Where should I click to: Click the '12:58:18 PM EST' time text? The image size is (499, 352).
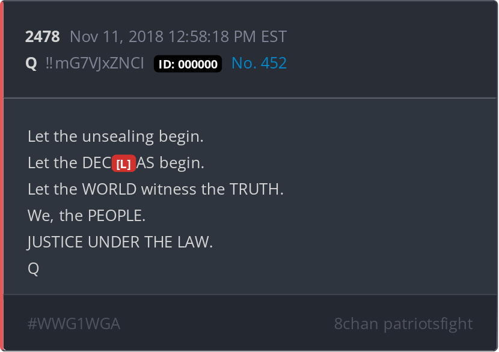coord(227,37)
